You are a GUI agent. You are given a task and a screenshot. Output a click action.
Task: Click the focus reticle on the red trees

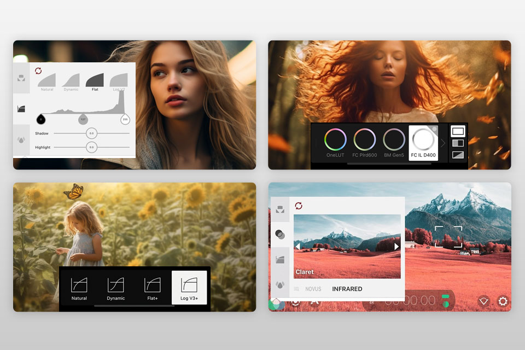[448, 237]
